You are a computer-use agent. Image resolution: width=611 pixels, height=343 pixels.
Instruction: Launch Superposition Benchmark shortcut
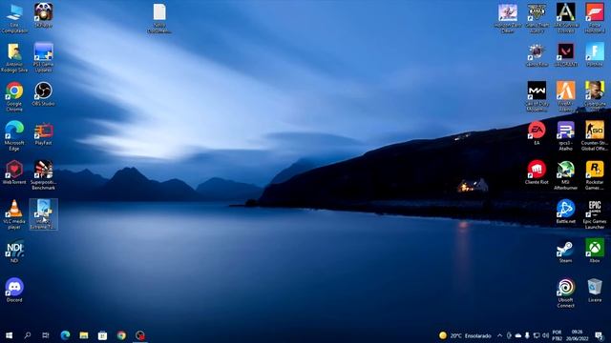pos(43,175)
